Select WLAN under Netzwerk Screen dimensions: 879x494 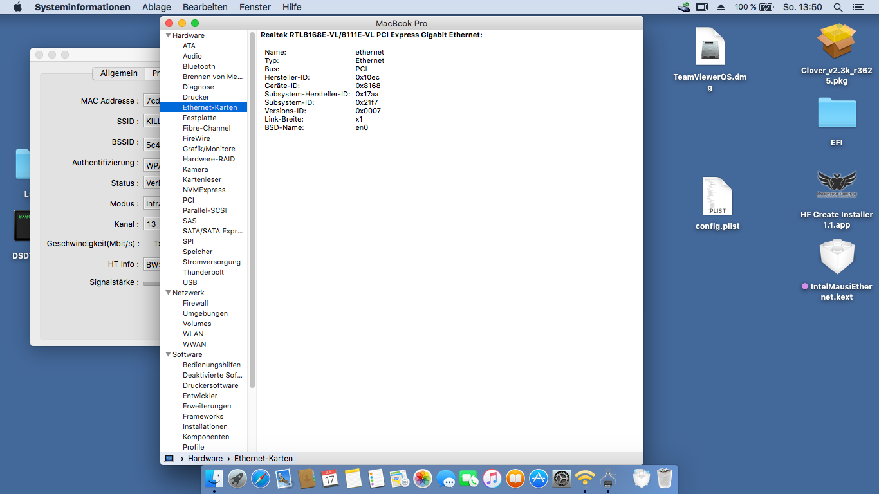[x=193, y=334]
